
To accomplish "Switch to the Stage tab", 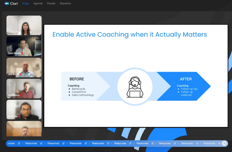I will pos(26,3).
